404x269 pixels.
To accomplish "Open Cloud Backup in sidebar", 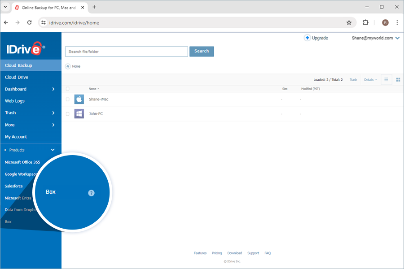I will pos(31,65).
